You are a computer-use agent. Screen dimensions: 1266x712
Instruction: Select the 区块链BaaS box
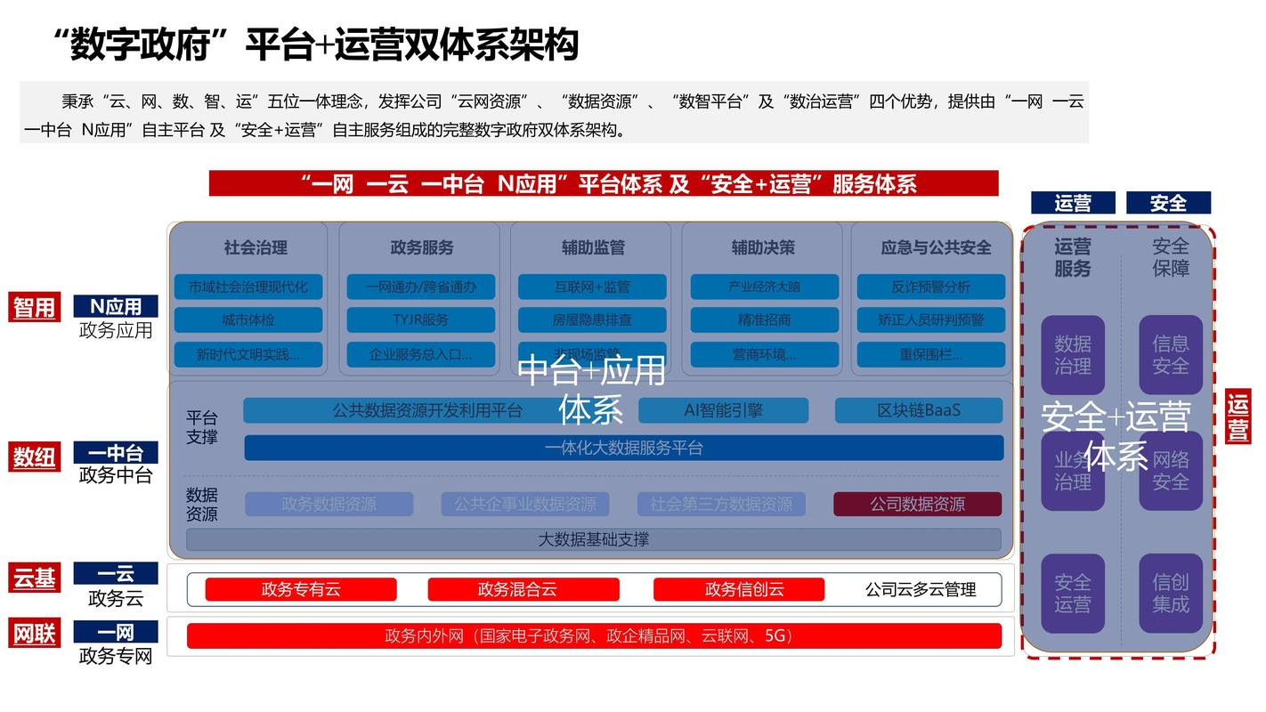[918, 410]
